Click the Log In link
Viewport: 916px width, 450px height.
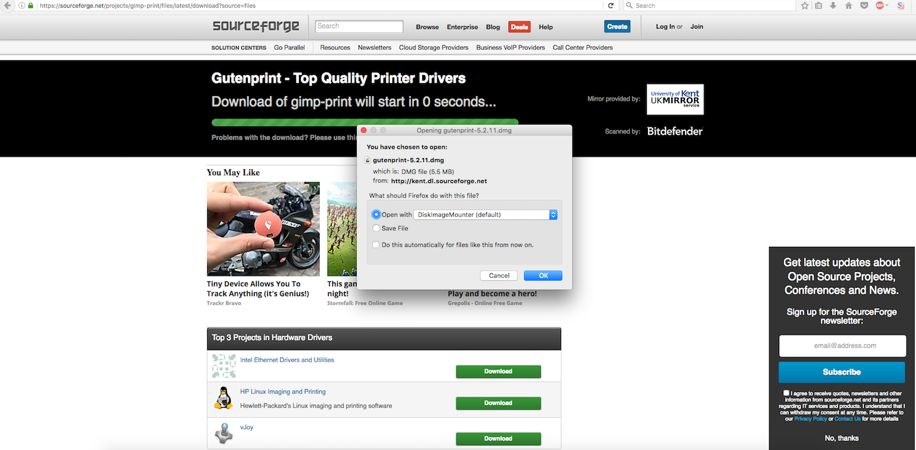pos(665,27)
